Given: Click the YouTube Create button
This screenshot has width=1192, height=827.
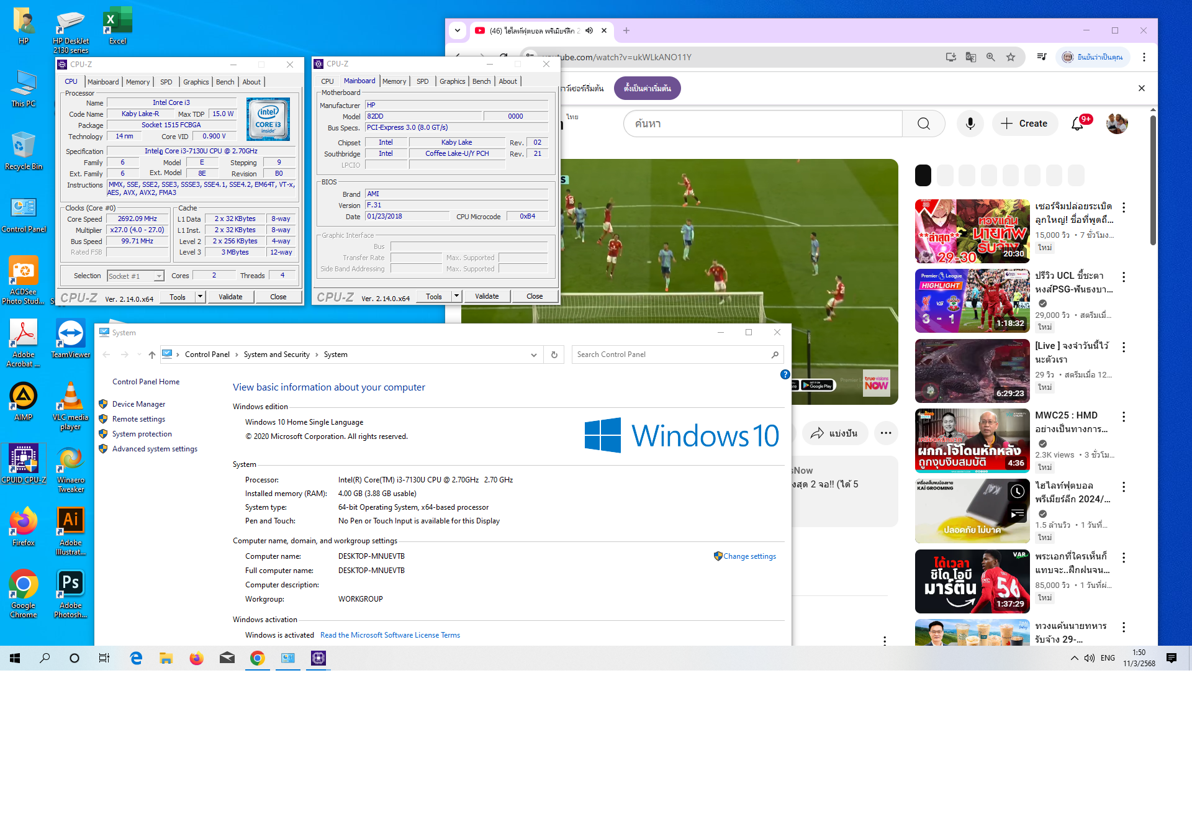Looking at the screenshot, I should coord(1024,124).
